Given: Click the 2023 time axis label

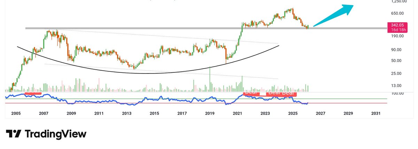Looking at the screenshot, I should click(265, 113).
